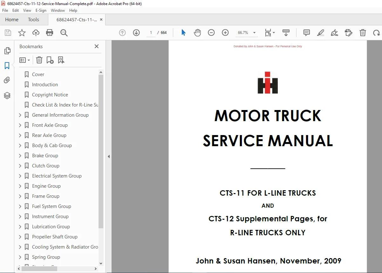The width and height of the screenshot is (382, 273).
Task: Select Propeller Shaft Group bookmark
Action: click(55, 237)
